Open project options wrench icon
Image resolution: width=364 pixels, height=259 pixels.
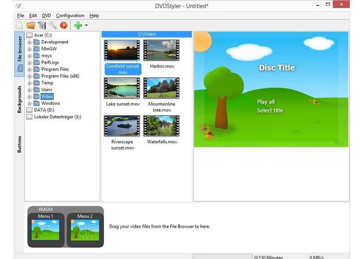click(x=53, y=25)
